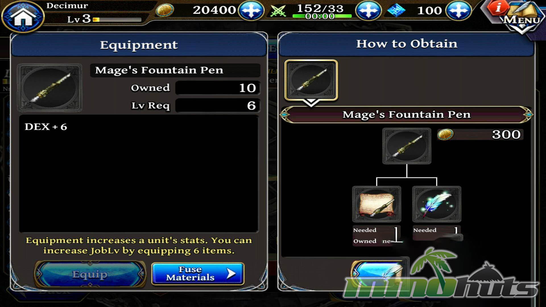The height and width of the screenshot is (307, 546).
Task: Refill stamina using plus beside 152/33
Action: (369, 11)
